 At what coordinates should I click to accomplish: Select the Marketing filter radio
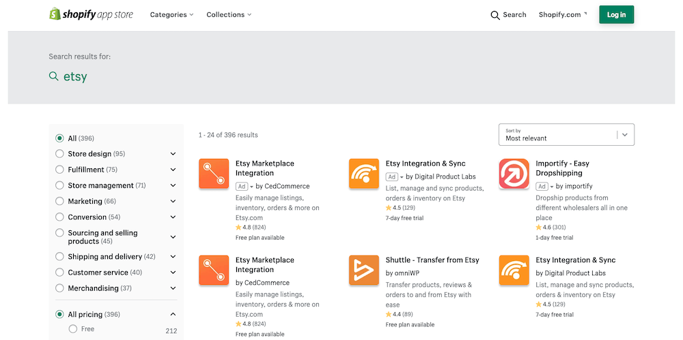[59, 201]
